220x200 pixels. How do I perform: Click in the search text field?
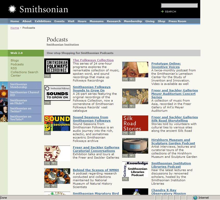179,5
